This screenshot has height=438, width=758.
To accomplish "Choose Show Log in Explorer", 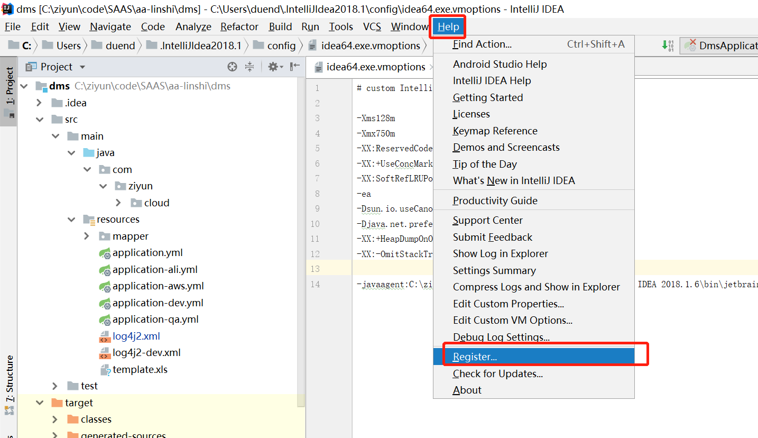I will (x=534, y=253).
